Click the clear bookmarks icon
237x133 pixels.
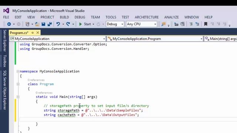225,24
